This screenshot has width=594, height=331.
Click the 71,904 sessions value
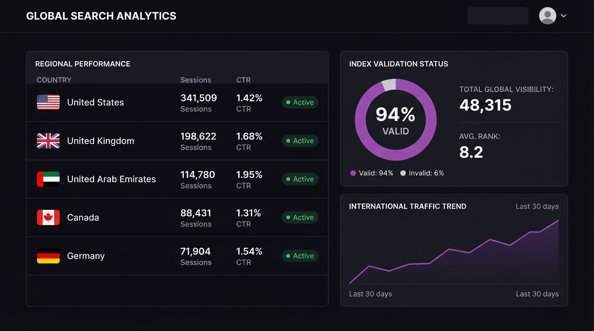pos(196,251)
